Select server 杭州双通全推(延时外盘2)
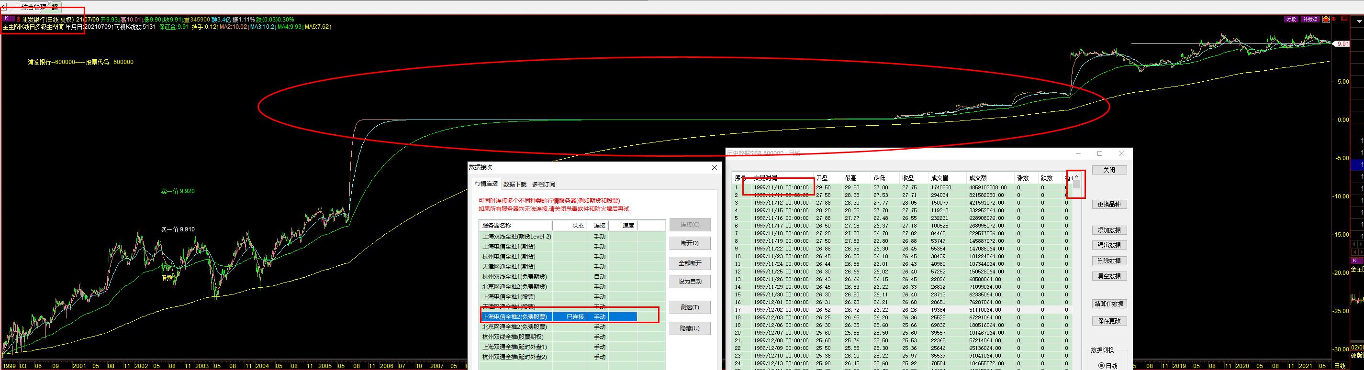Viewport: 1364px width, 370px height. tap(572, 357)
